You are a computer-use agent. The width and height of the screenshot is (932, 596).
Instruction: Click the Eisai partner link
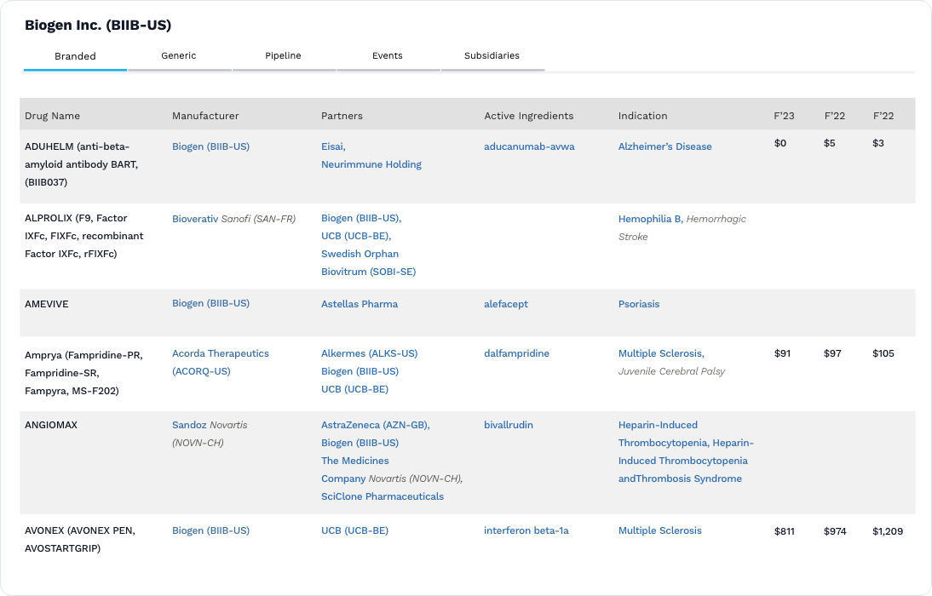331,146
